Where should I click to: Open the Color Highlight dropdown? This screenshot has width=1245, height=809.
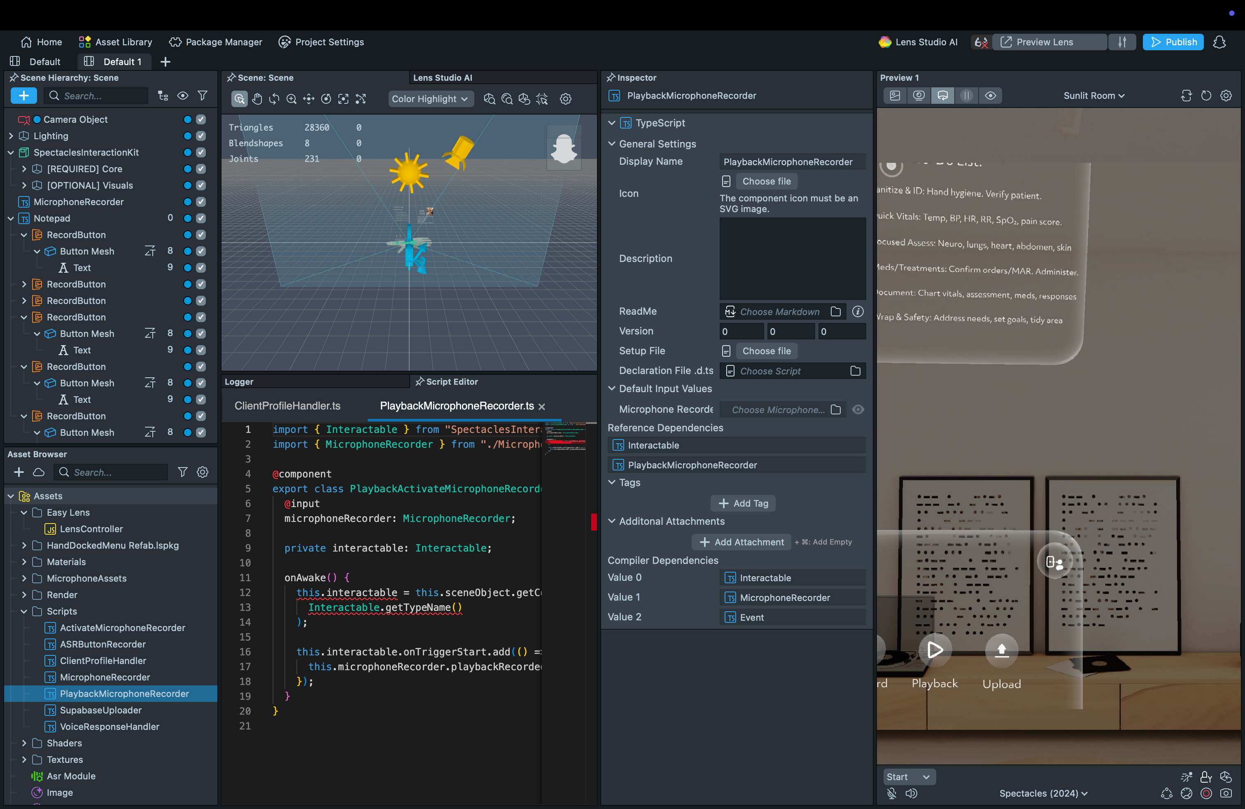click(x=430, y=99)
